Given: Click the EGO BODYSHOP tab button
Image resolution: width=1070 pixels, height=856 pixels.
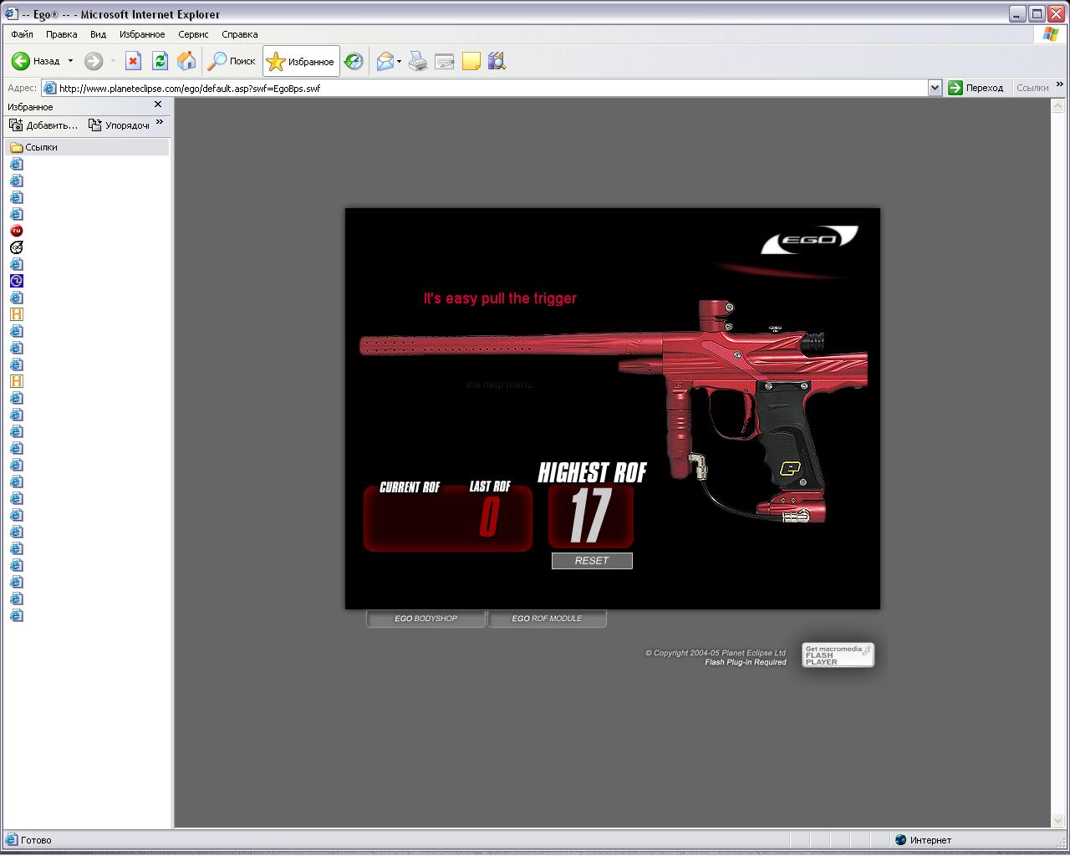Looking at the screenshot, I should point(425,619).
